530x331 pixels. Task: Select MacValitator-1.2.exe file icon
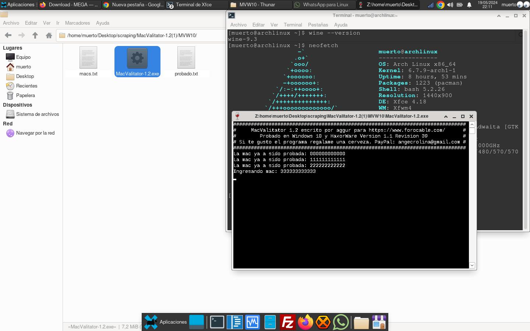137,58
